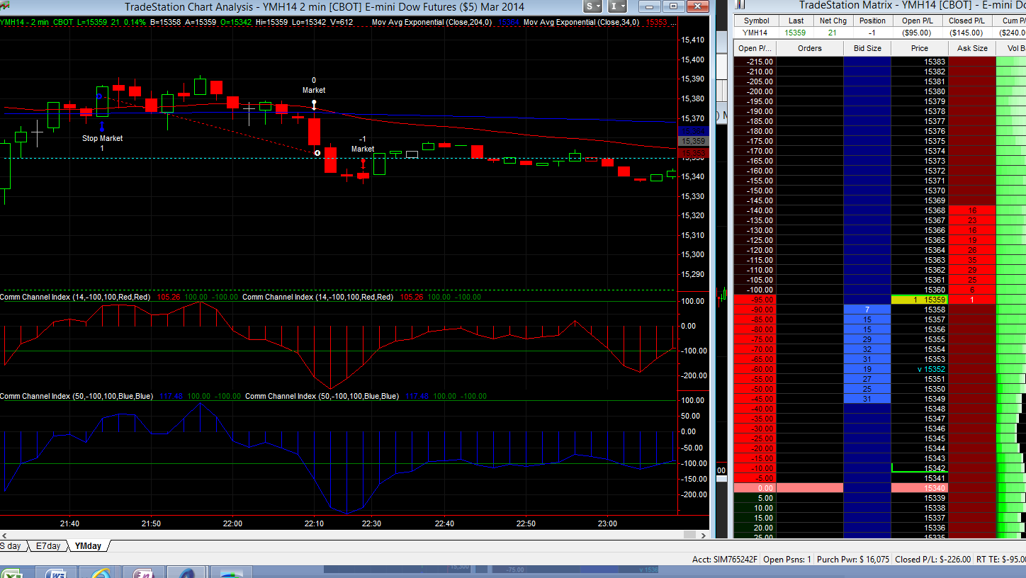Click the Acct: SIM765242F status bar entry
Image resolution: width=1026 pixels, height=578 pixels.
tap(725, 560)
